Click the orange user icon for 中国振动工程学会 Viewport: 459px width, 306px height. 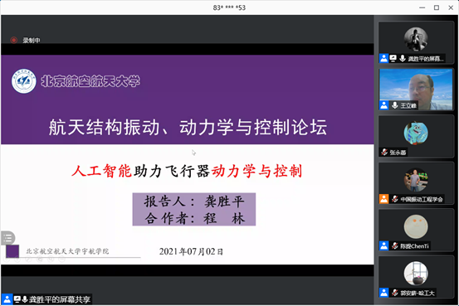[x=383, y=199]
